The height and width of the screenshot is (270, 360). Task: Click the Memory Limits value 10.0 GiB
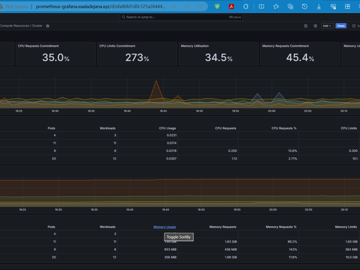[351, 257]
